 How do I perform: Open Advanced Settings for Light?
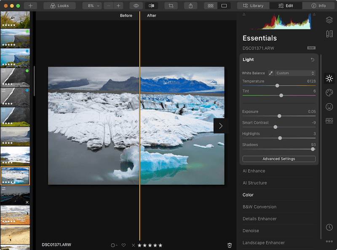pos(279,159)
